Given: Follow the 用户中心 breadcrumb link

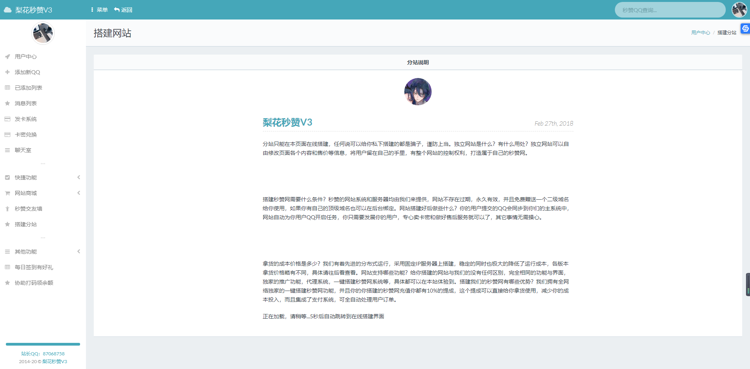Looking at the screenshot, I should 700,32.
